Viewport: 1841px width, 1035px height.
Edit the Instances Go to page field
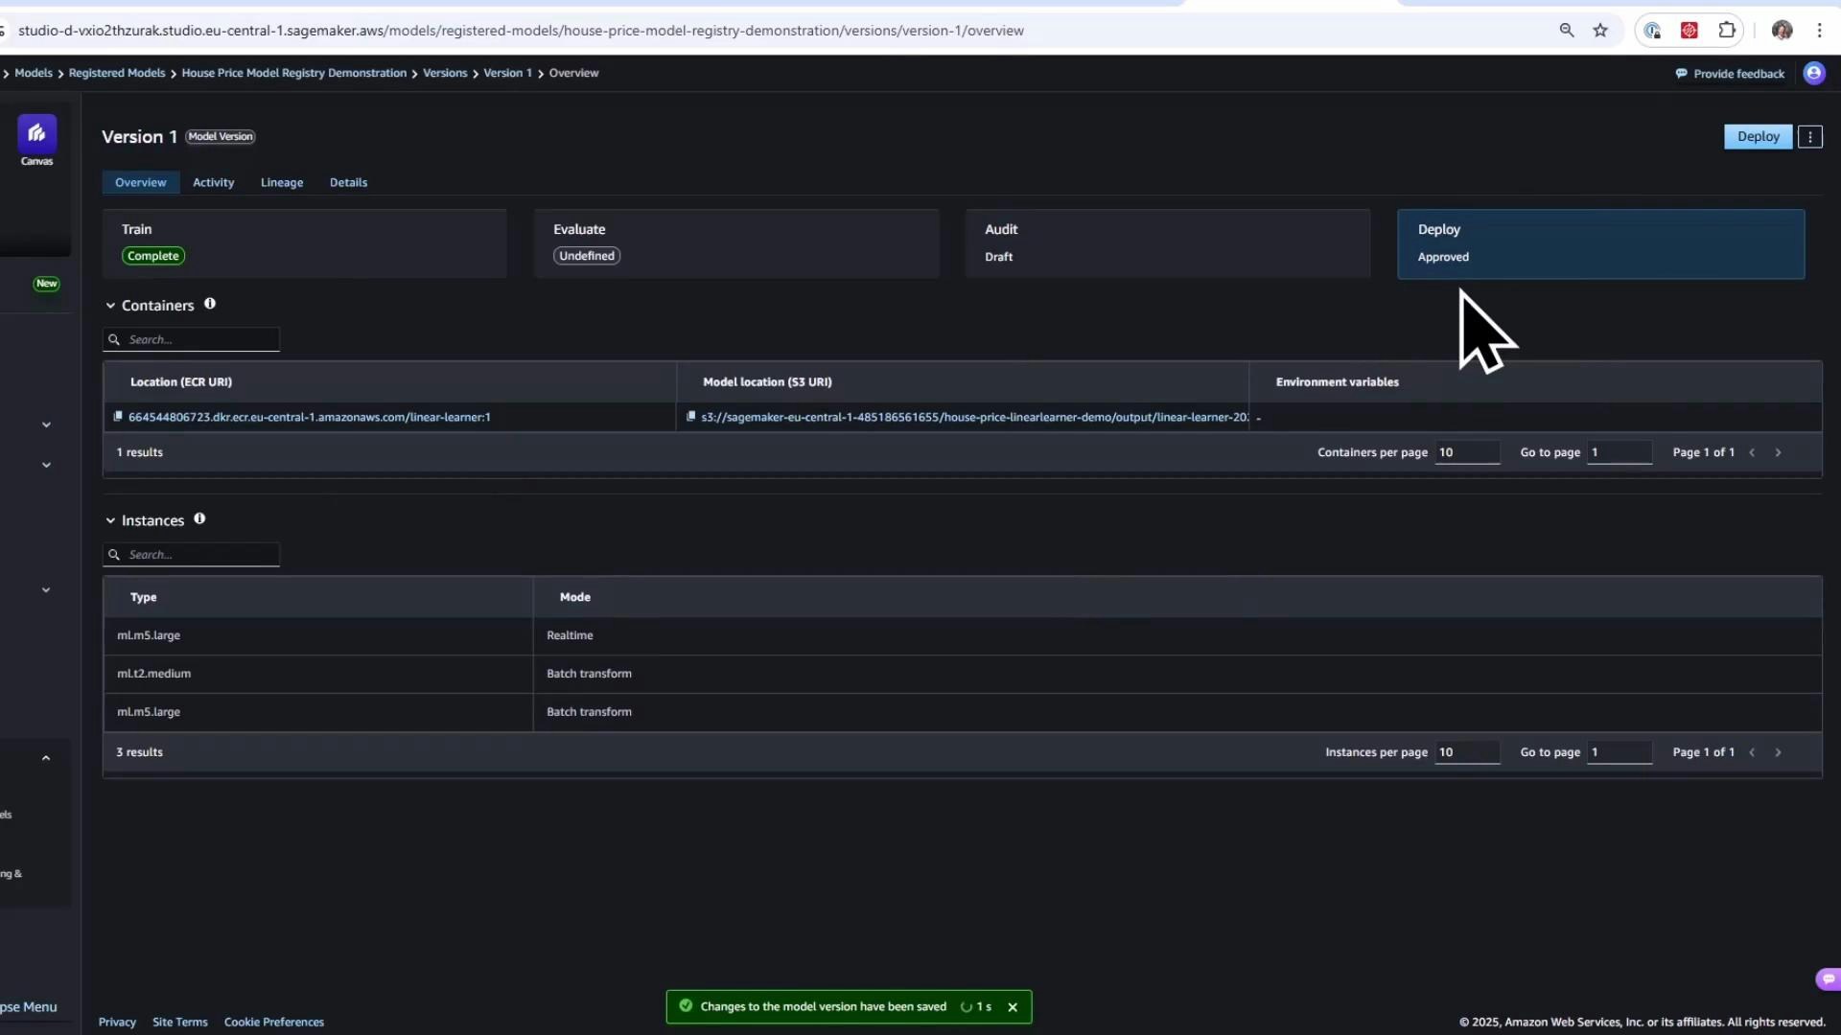(1620, 752)
